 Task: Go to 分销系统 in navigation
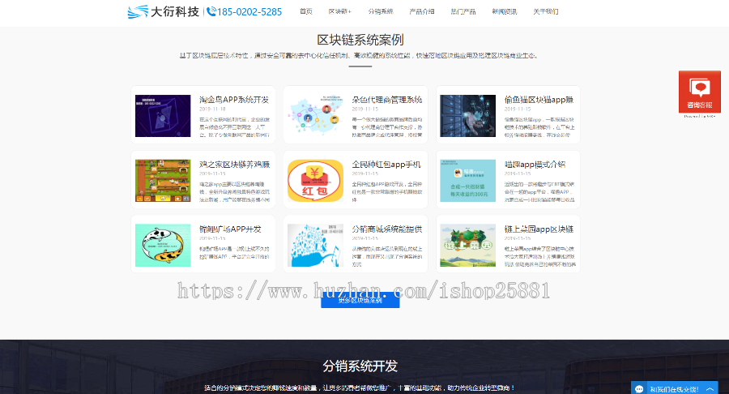pos(381,11)
